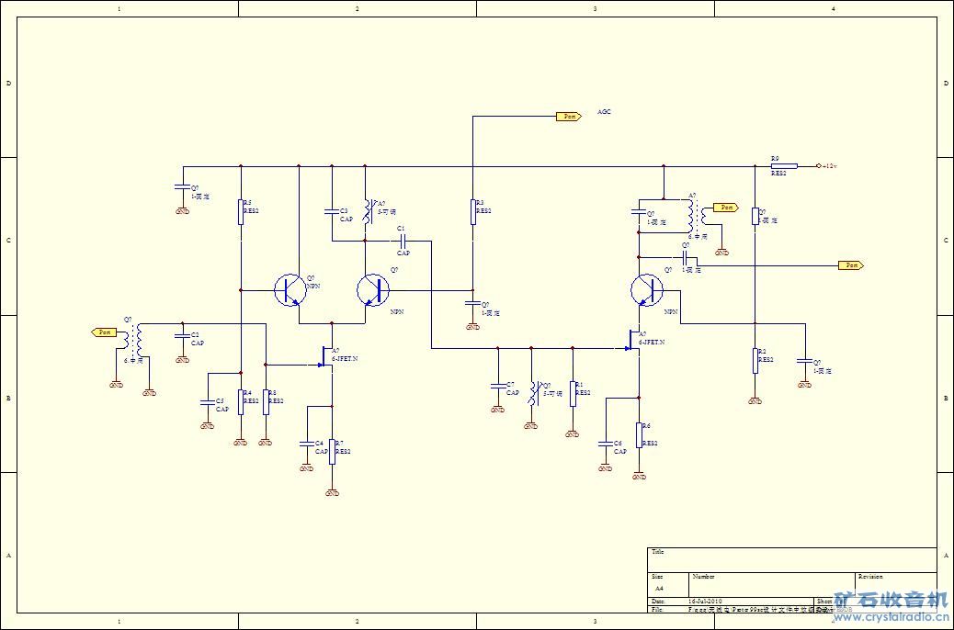Select resistor R6 below the right JFET
The image size is (954, 630).
[640, 435]
